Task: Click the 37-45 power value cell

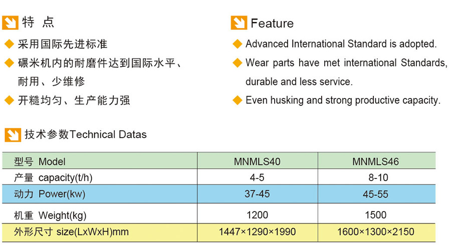Action: tap(257, 194)
